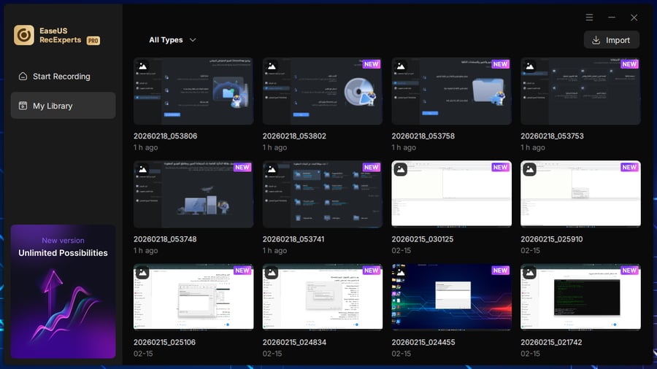This screenshot has height=369, width=657.
Task: Click image type icon on 20260215_021742
Action: coord(530,272)
